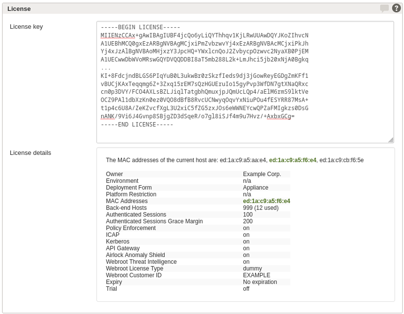Open the help question mark icon
Screen dimensions: 404x314
tap(396, 8)
